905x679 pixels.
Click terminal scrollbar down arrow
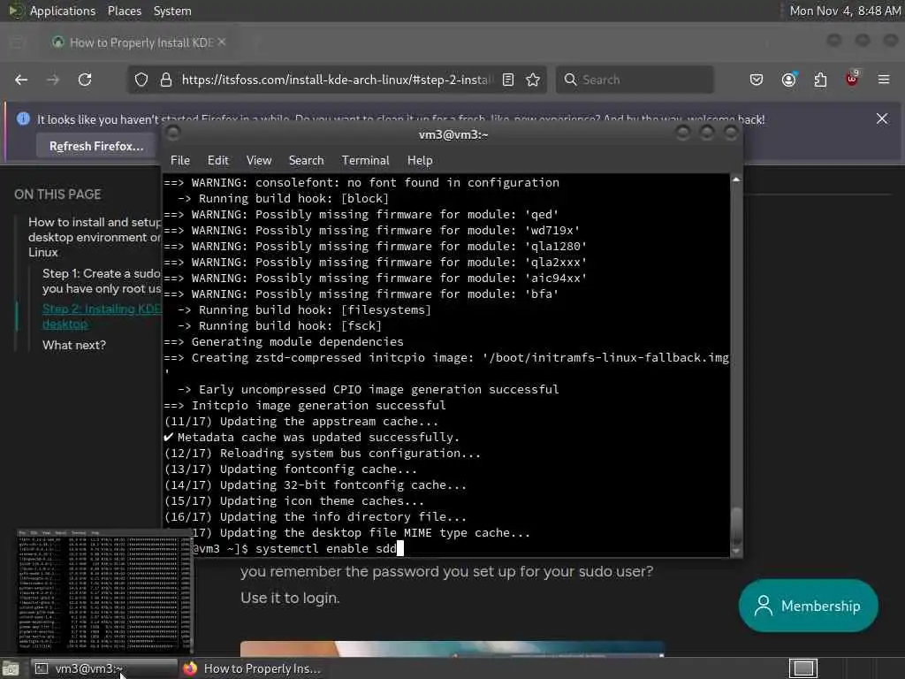[736, 552]
